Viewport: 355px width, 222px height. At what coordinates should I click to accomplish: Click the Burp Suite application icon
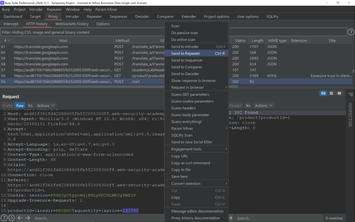[3, 3]
